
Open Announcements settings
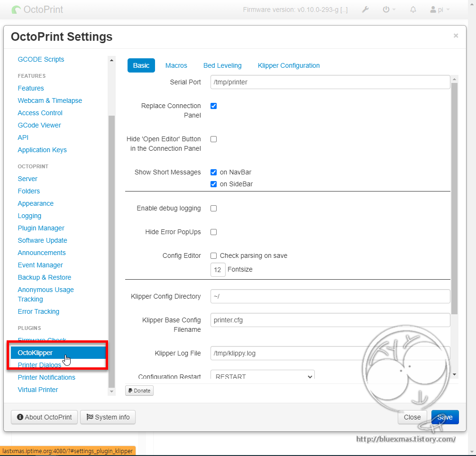tap(42, 253)
